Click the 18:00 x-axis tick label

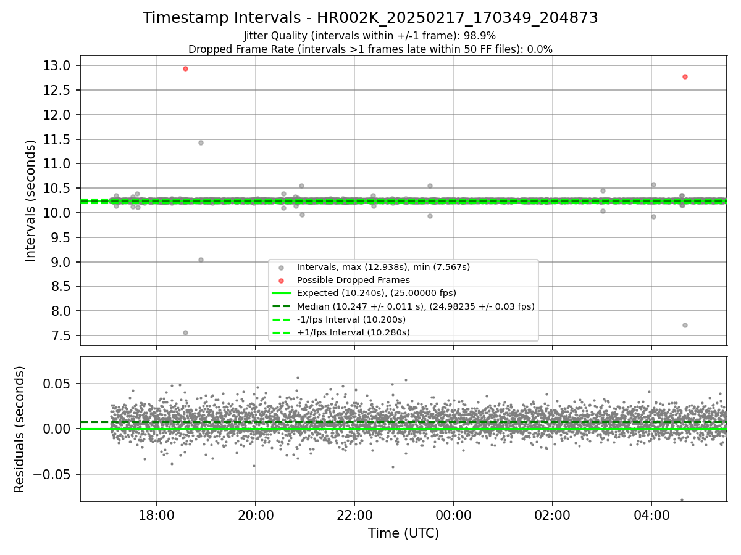click(157, 515)
